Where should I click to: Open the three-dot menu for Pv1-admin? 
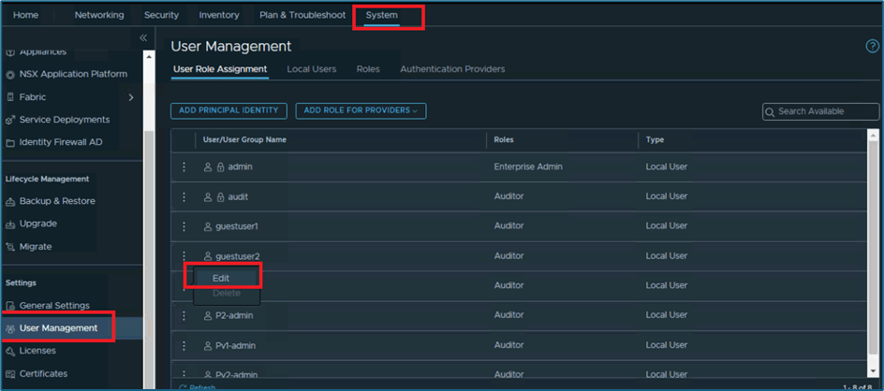[184, 345]
